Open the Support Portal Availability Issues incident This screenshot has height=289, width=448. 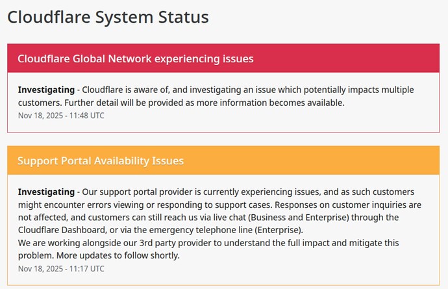pos(101,160)
